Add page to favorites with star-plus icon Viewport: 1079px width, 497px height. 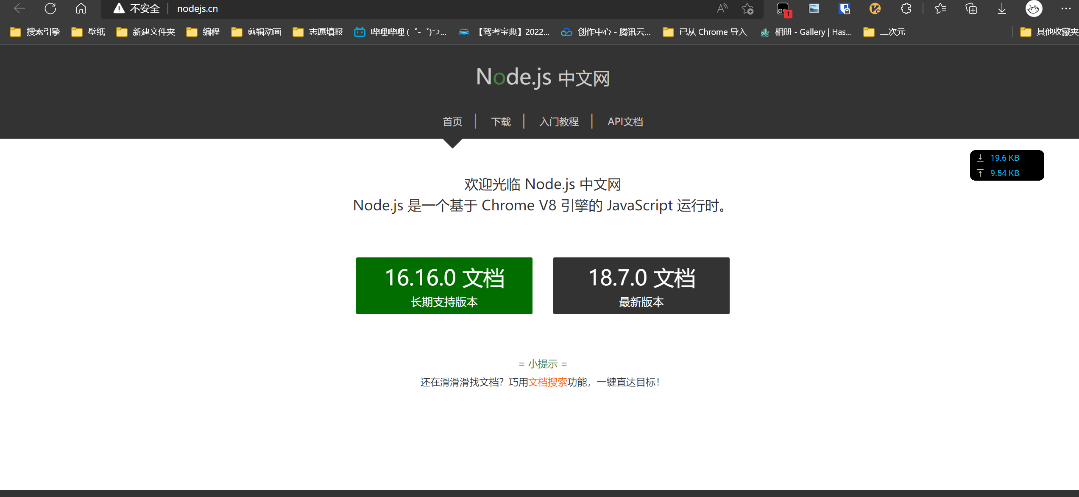(747, 8)
